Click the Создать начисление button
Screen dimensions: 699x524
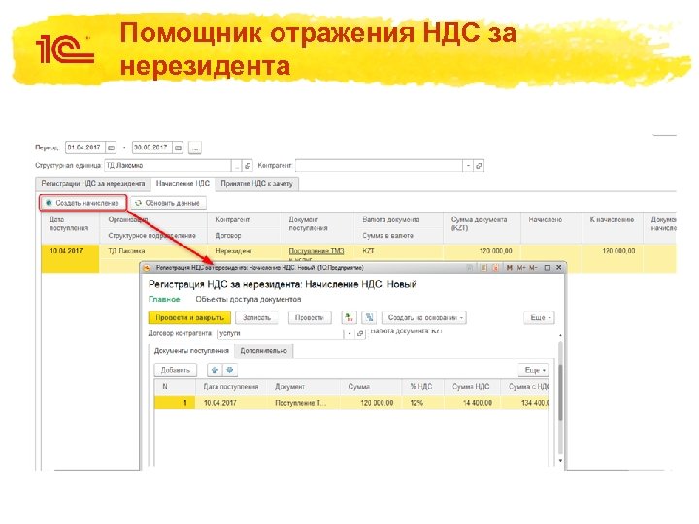tap(83, 203)
